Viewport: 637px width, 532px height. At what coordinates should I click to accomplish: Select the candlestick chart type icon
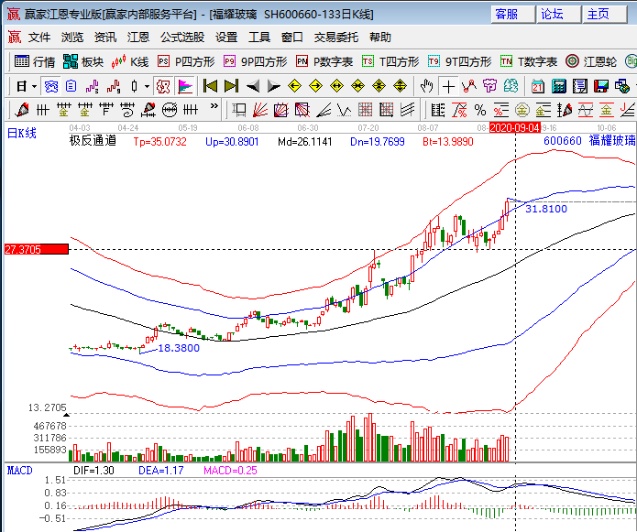click(135, 86)
